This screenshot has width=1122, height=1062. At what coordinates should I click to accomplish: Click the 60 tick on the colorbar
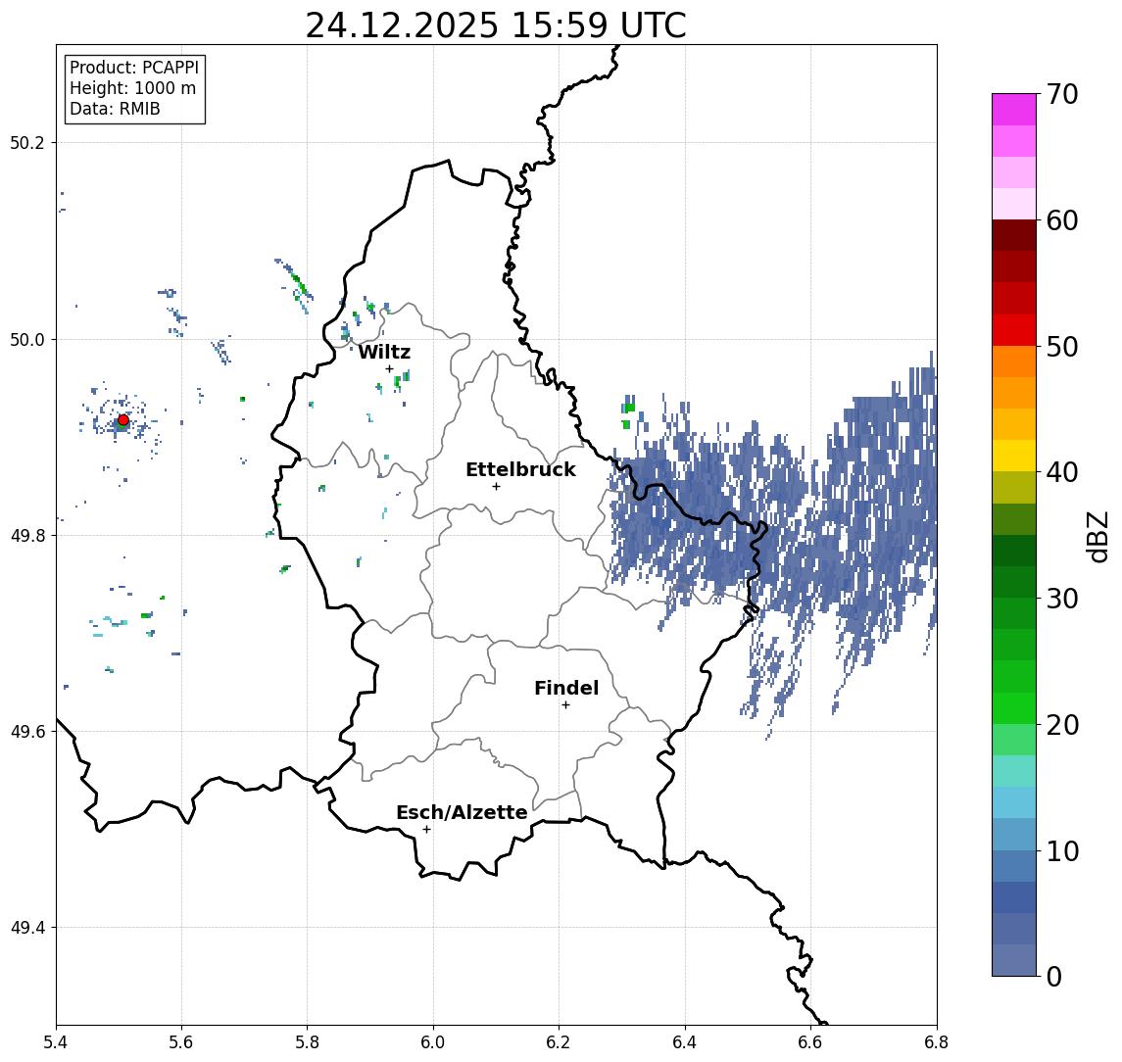pos(1062,220)
